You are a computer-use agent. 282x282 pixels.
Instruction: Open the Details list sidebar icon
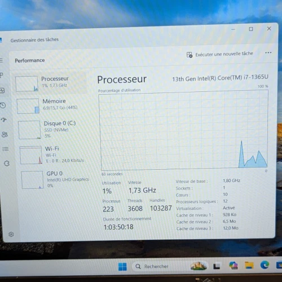click(6, 149)
